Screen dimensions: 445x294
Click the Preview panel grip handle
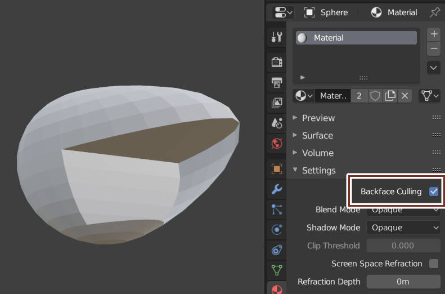(436, 118)
